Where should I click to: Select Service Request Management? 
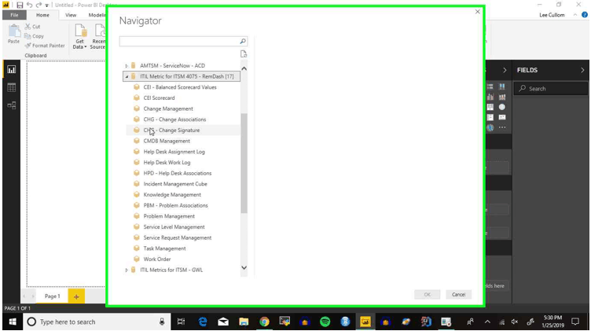[177, 237]
